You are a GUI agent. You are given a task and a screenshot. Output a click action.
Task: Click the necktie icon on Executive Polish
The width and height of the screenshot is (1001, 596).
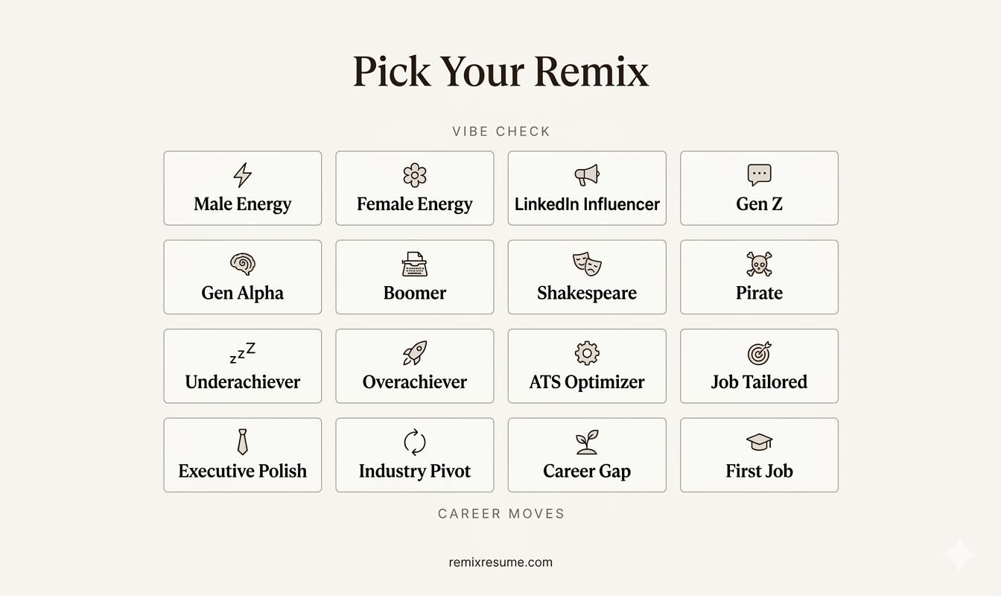242,441
